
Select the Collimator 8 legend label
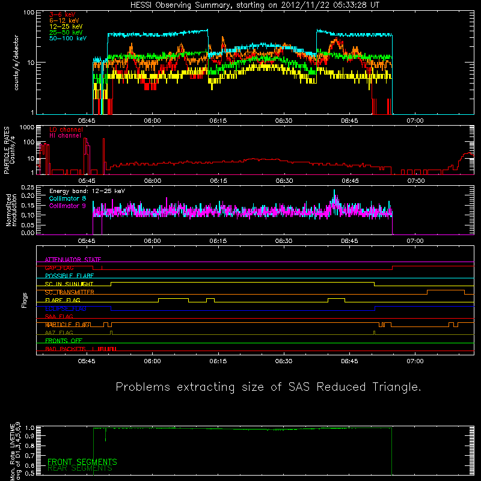pos(67,198)
